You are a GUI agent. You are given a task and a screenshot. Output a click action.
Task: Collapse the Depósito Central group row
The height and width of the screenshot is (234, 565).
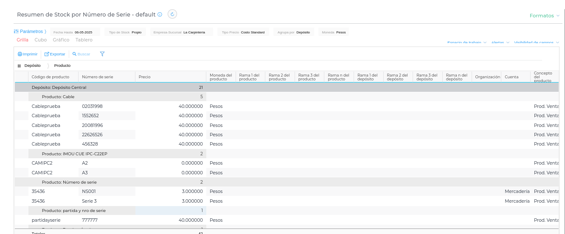tap(59, 88)
